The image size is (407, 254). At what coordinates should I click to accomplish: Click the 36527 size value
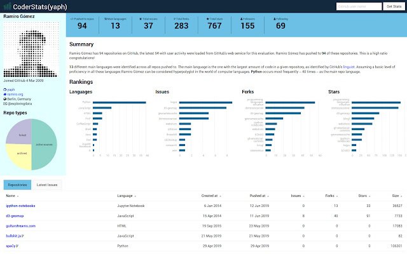[397, 206]
